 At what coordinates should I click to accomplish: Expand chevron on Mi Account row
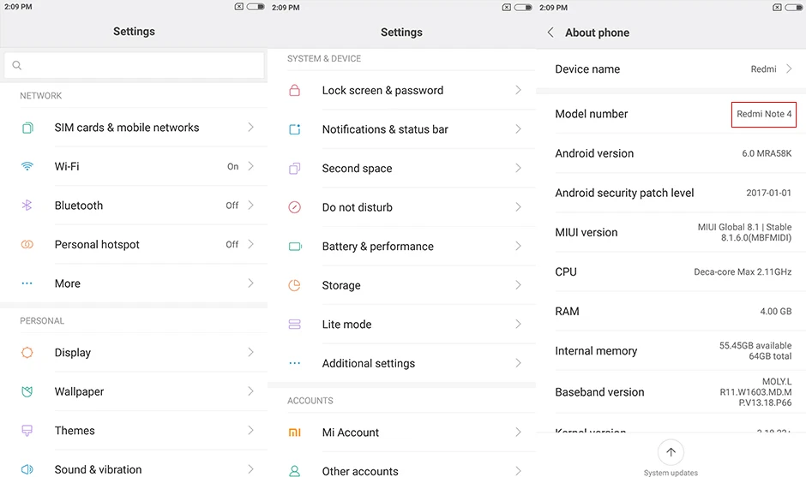518,432
